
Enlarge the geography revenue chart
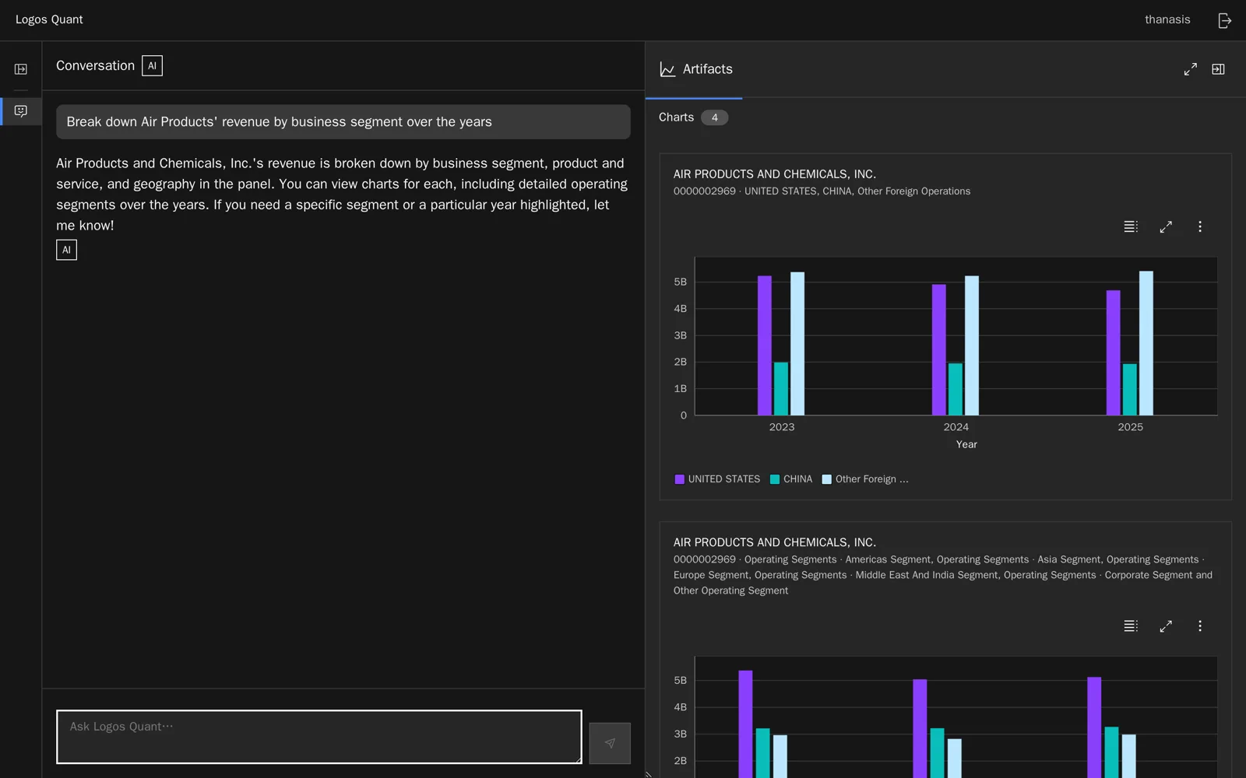1166,227
